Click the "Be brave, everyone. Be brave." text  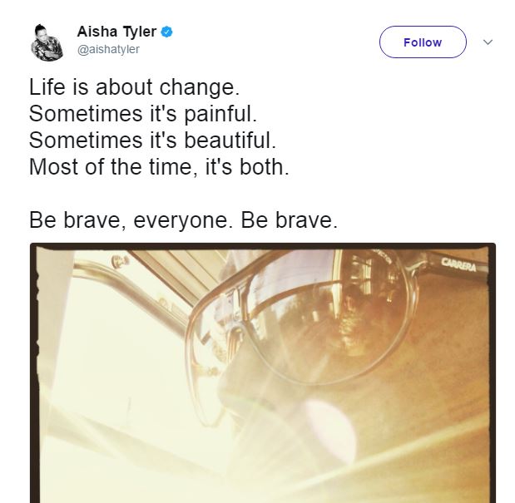pos(183,220)
